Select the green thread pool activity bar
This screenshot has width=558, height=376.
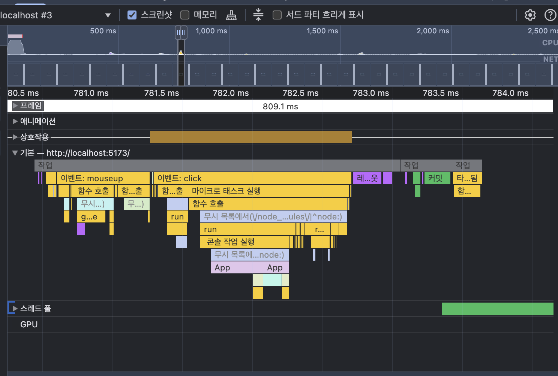[497, 309]
